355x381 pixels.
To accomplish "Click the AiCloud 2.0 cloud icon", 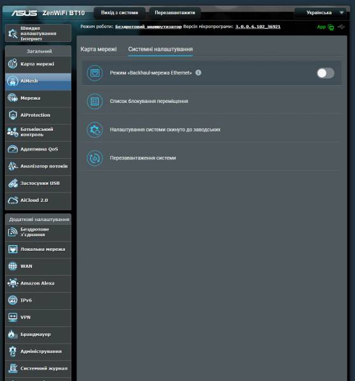I will (x=13, y=200).
